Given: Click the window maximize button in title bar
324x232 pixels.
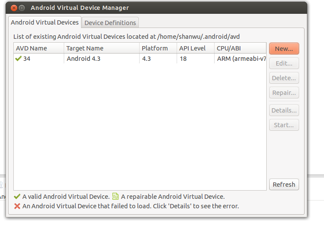Looking at the screenshot, I should pyautogui.click(x=22, y=8).
